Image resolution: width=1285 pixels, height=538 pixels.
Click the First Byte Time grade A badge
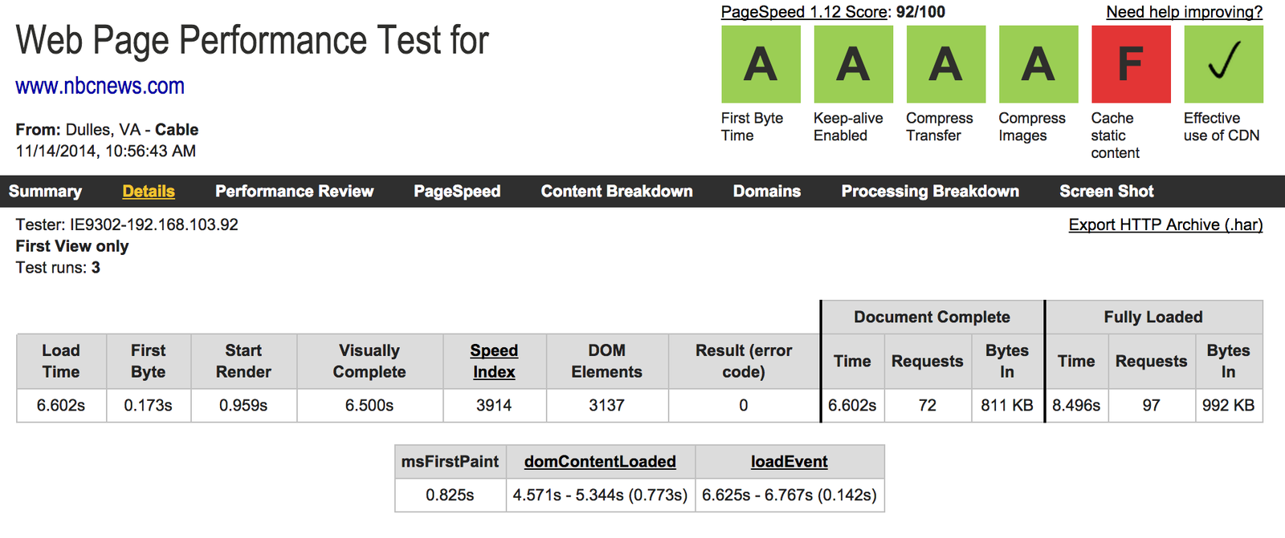tap(761, 64)
